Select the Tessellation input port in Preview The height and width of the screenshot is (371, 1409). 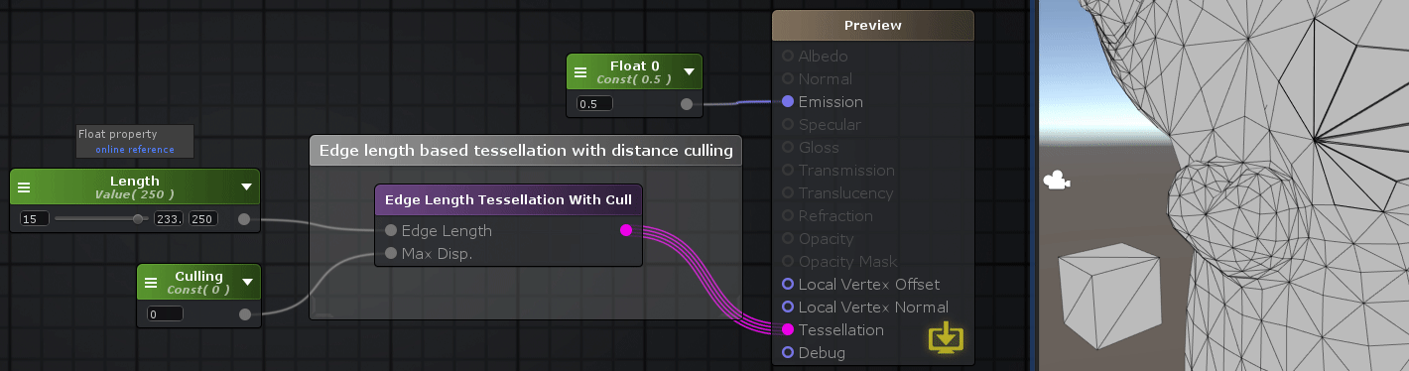pos(788,330)
